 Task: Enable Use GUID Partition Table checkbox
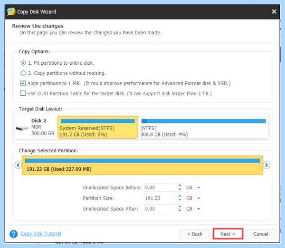(23, 93)
